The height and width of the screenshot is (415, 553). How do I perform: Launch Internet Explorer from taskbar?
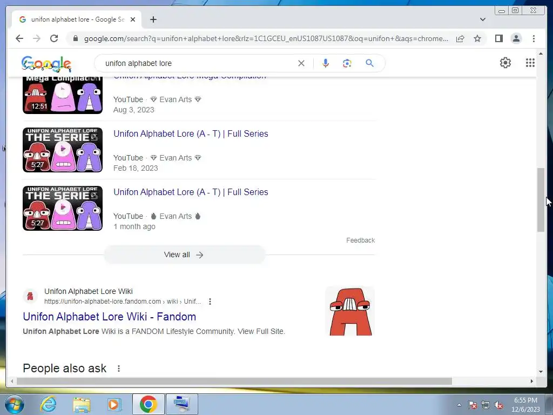click(48, 404)
